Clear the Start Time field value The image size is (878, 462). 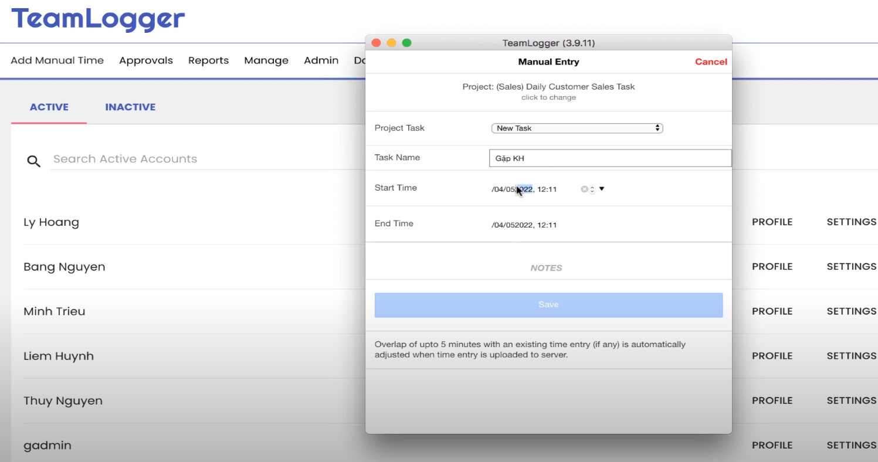pyautogui.click(x=584, y=189)
